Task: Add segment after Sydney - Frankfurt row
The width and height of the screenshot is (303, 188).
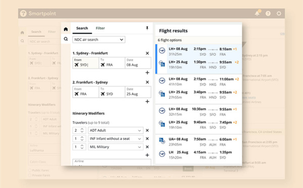Action: (x=147, y=73)
